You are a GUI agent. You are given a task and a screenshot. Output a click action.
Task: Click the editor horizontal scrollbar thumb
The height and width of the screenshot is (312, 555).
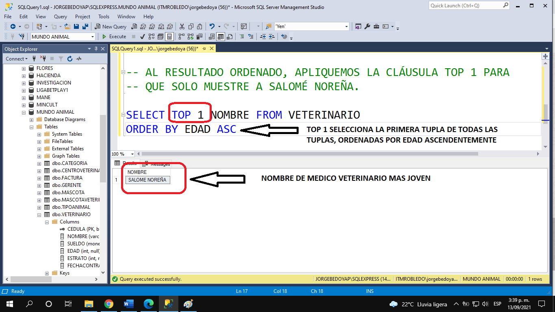(x=310, y=154)
